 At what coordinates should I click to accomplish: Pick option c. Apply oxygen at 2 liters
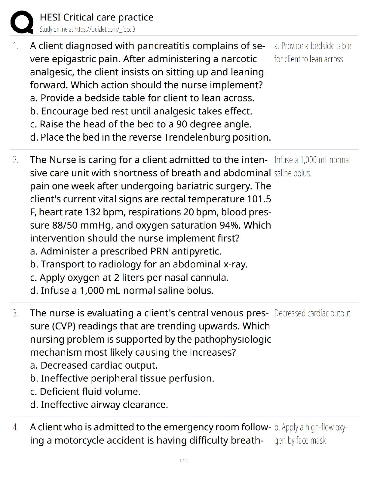tap(129, 277)
